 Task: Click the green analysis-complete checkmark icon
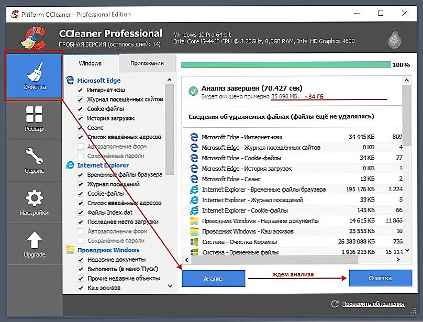click(193, 91)
